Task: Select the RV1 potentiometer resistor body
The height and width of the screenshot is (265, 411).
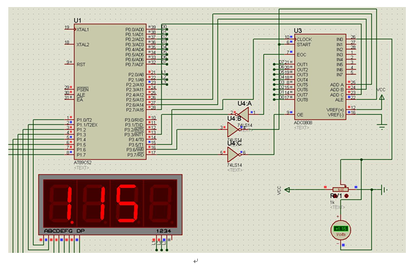Action: (340, 189)
